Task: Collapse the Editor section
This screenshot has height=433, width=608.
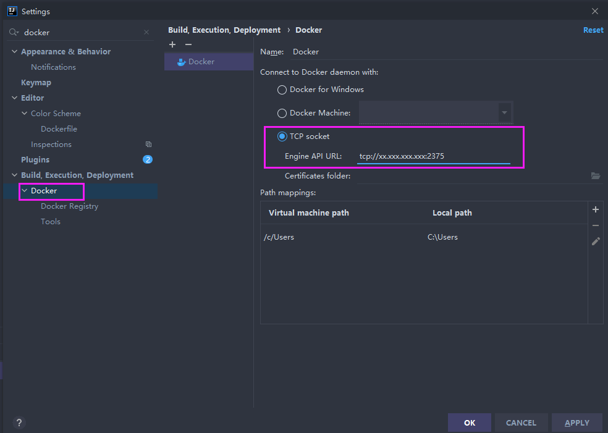Action: pos(14,98)
